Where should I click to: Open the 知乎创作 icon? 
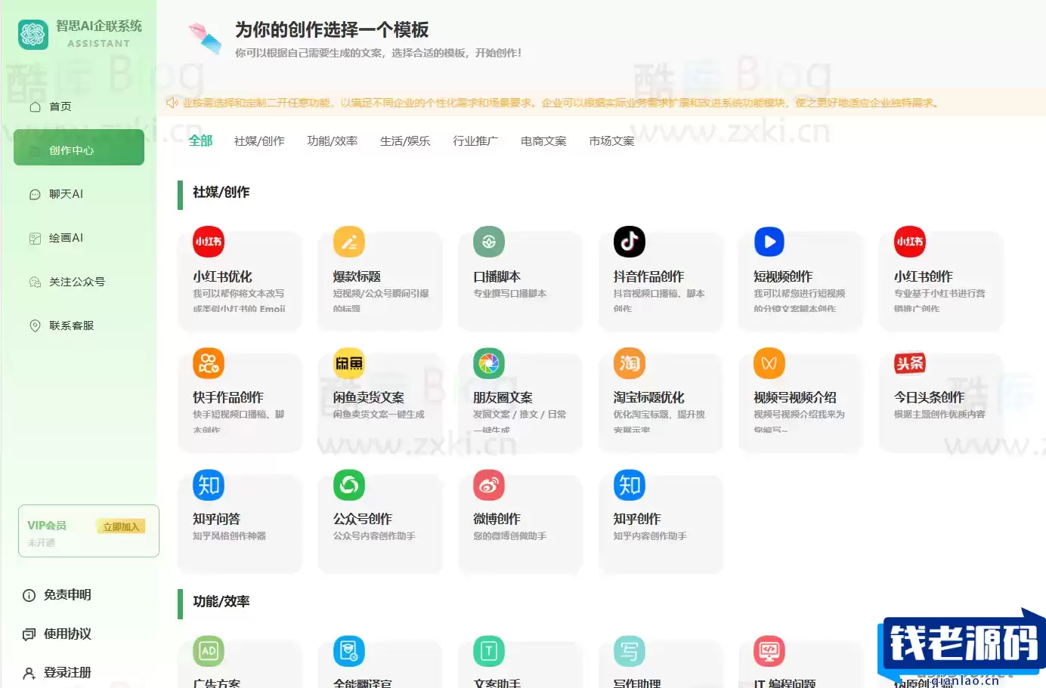(x=630, y=485)
